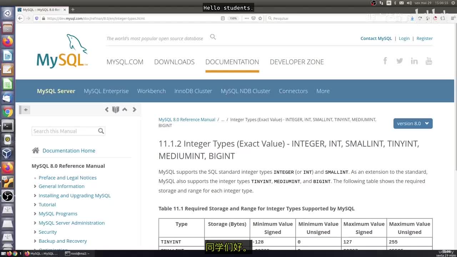Select the Workbench menu item
The image size is (457, 257).
151,91
